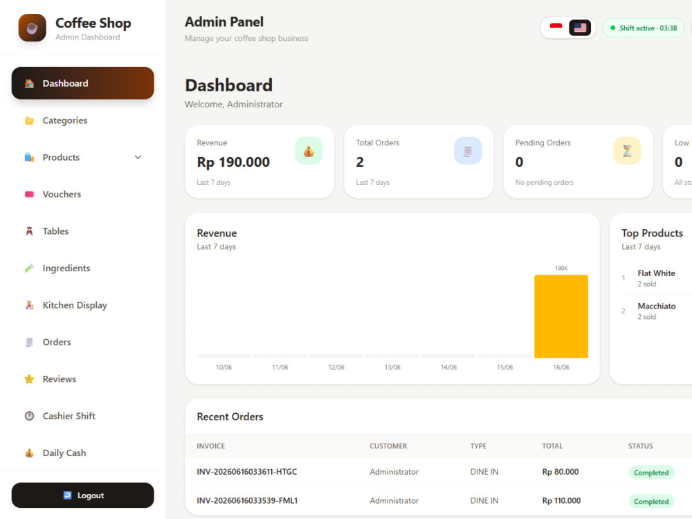The height and width of the screenshot is (519, 692).
Task: Click the Categories folder icon
Action: tap(29, 120)
